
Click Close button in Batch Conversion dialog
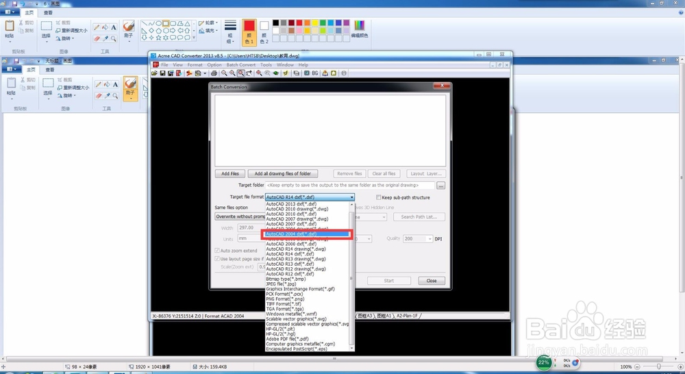432,281
